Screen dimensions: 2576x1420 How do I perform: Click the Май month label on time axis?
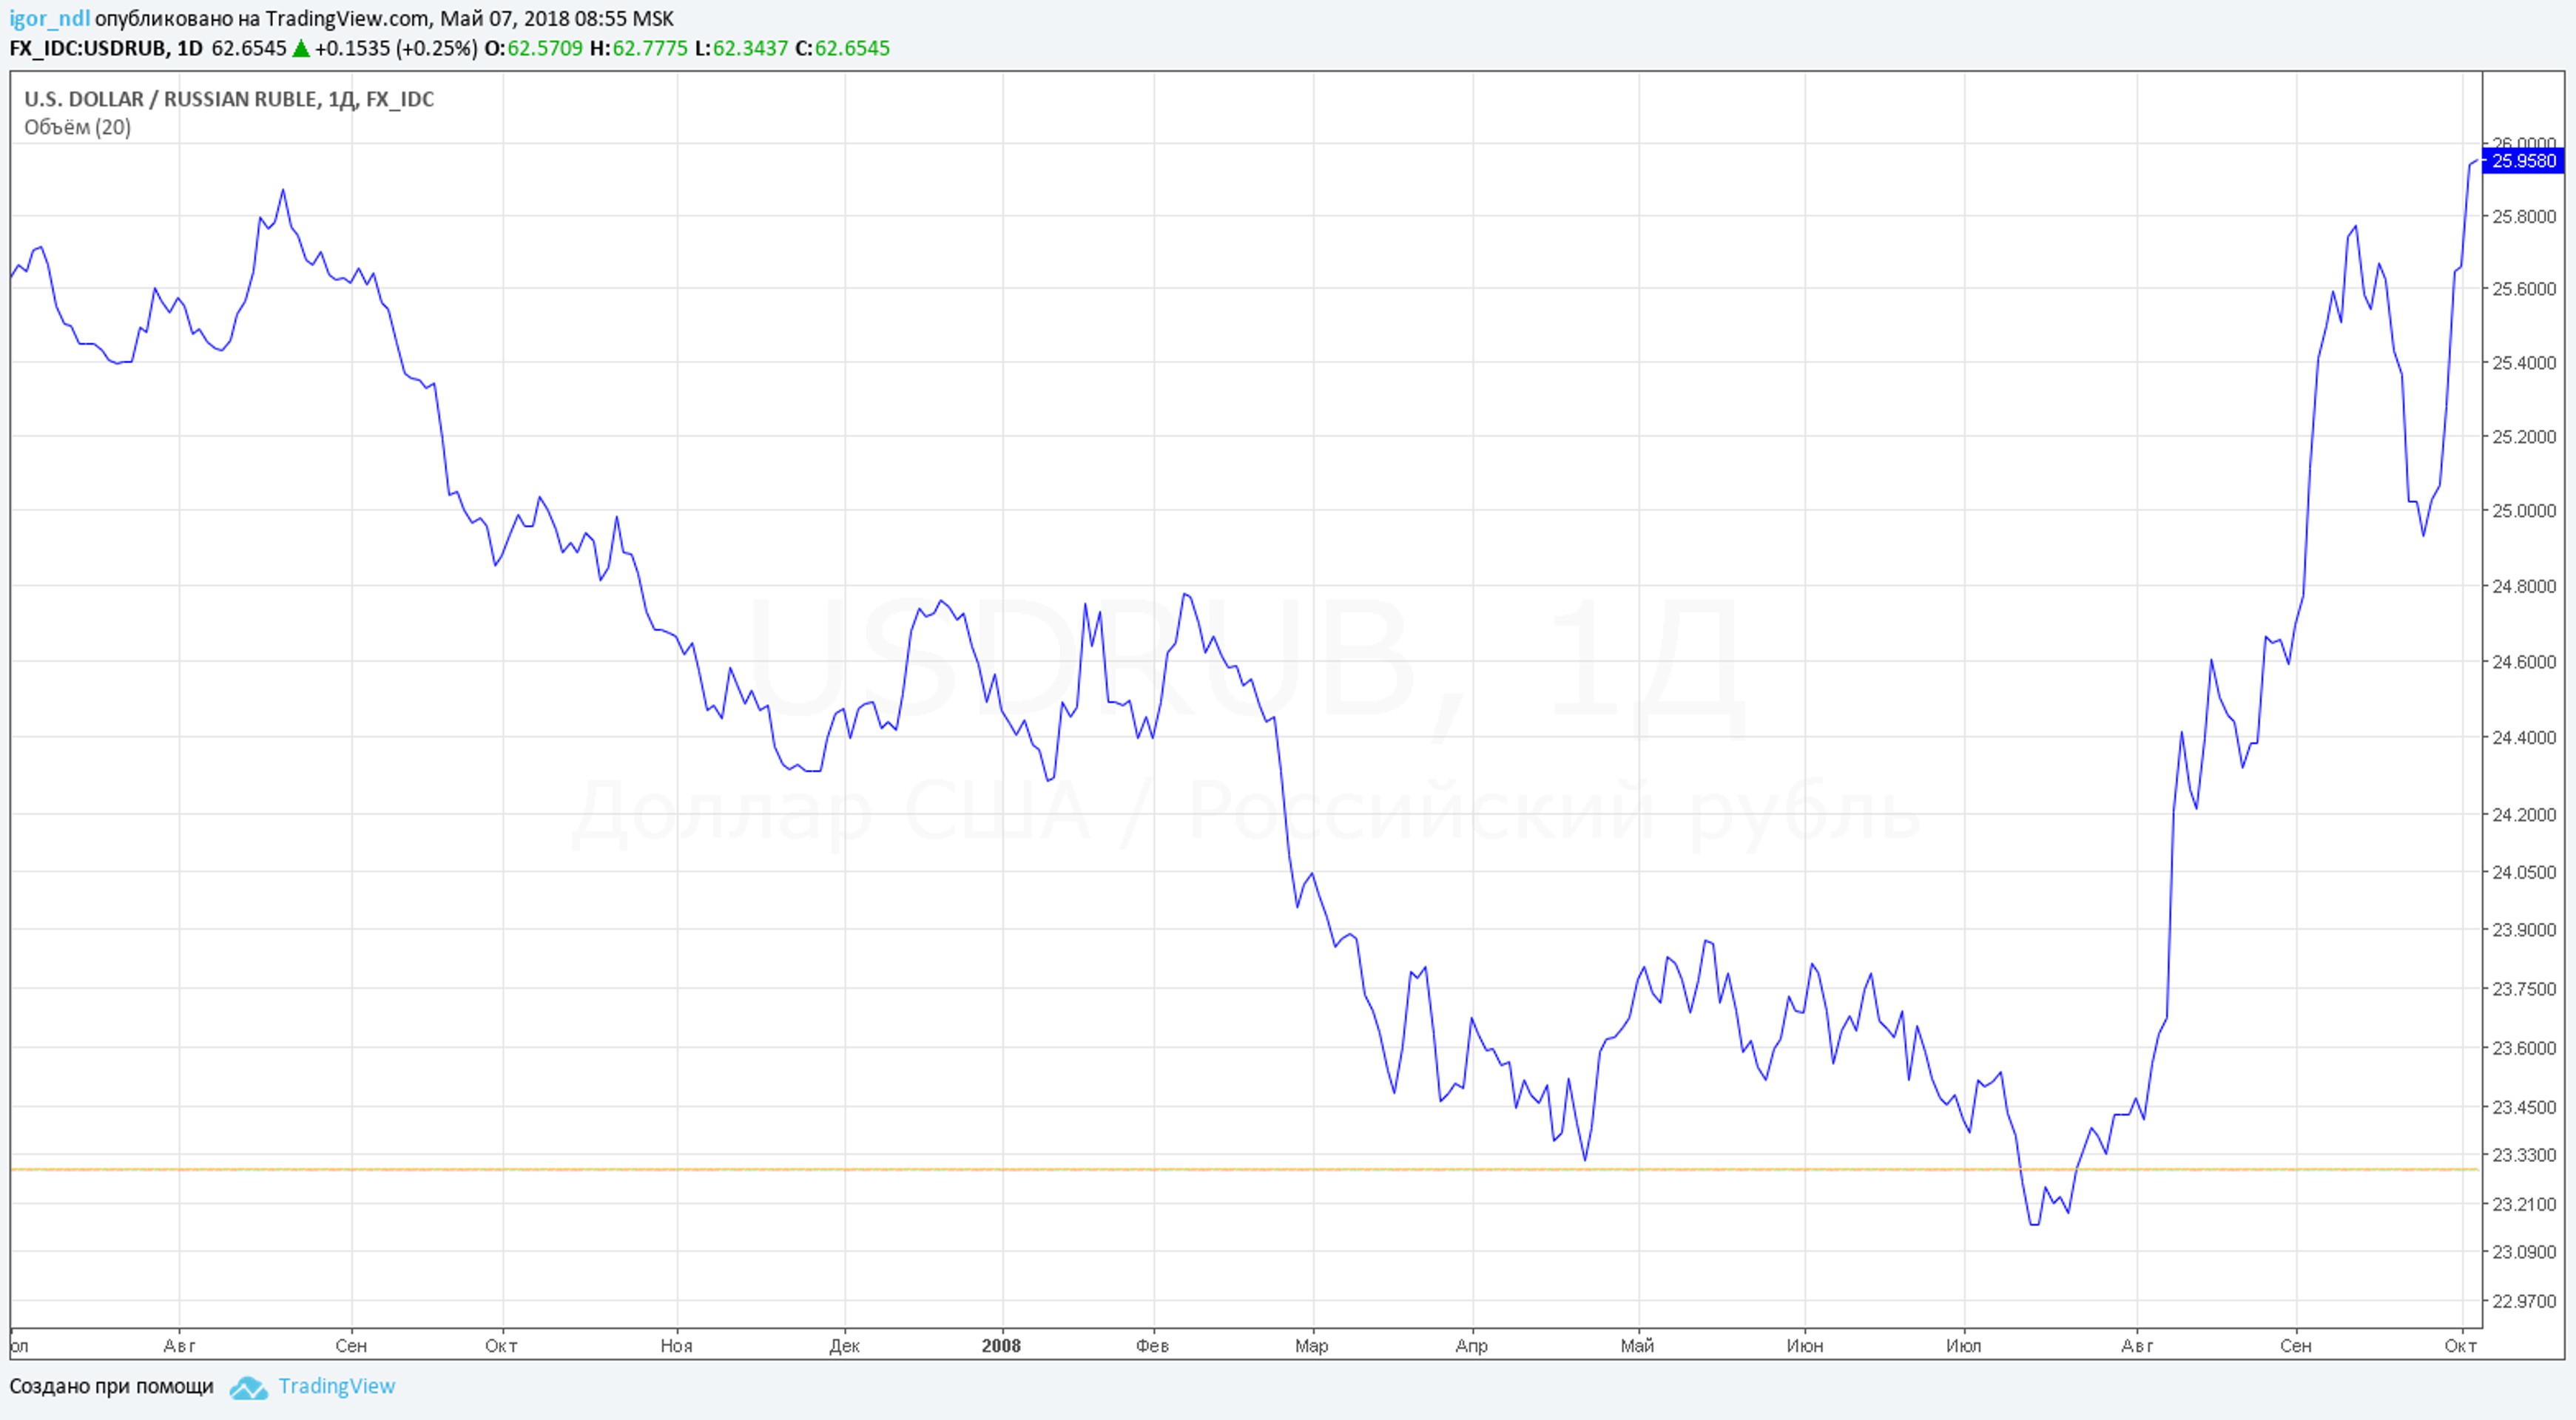[x=1637, y=1346]
